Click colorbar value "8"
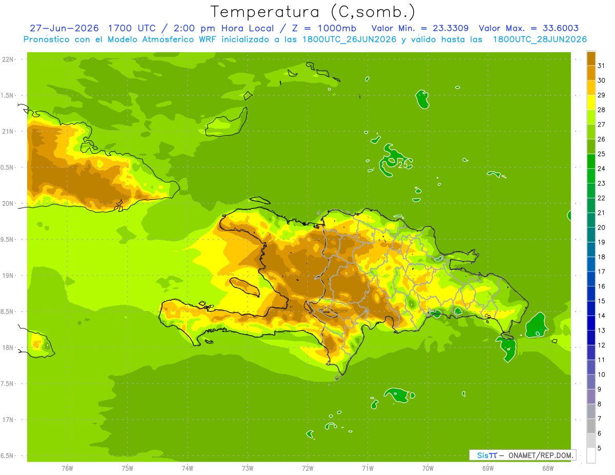615x475 pixels. pyautogui.click(x=600, y=404)
